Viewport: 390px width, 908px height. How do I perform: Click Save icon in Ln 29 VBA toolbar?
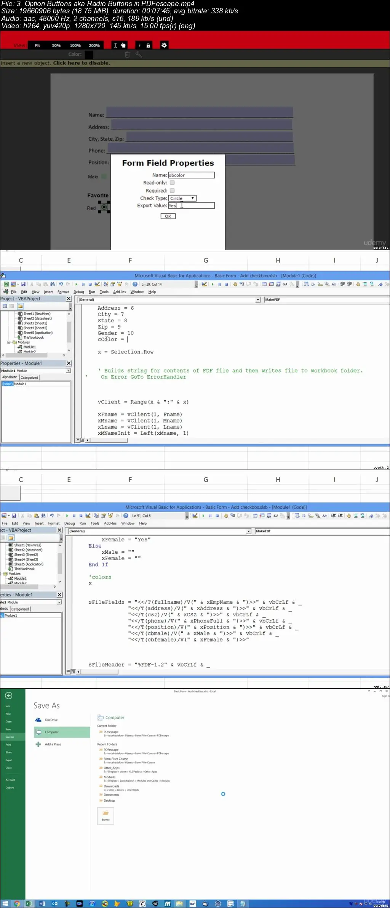(x=23, y=284)
